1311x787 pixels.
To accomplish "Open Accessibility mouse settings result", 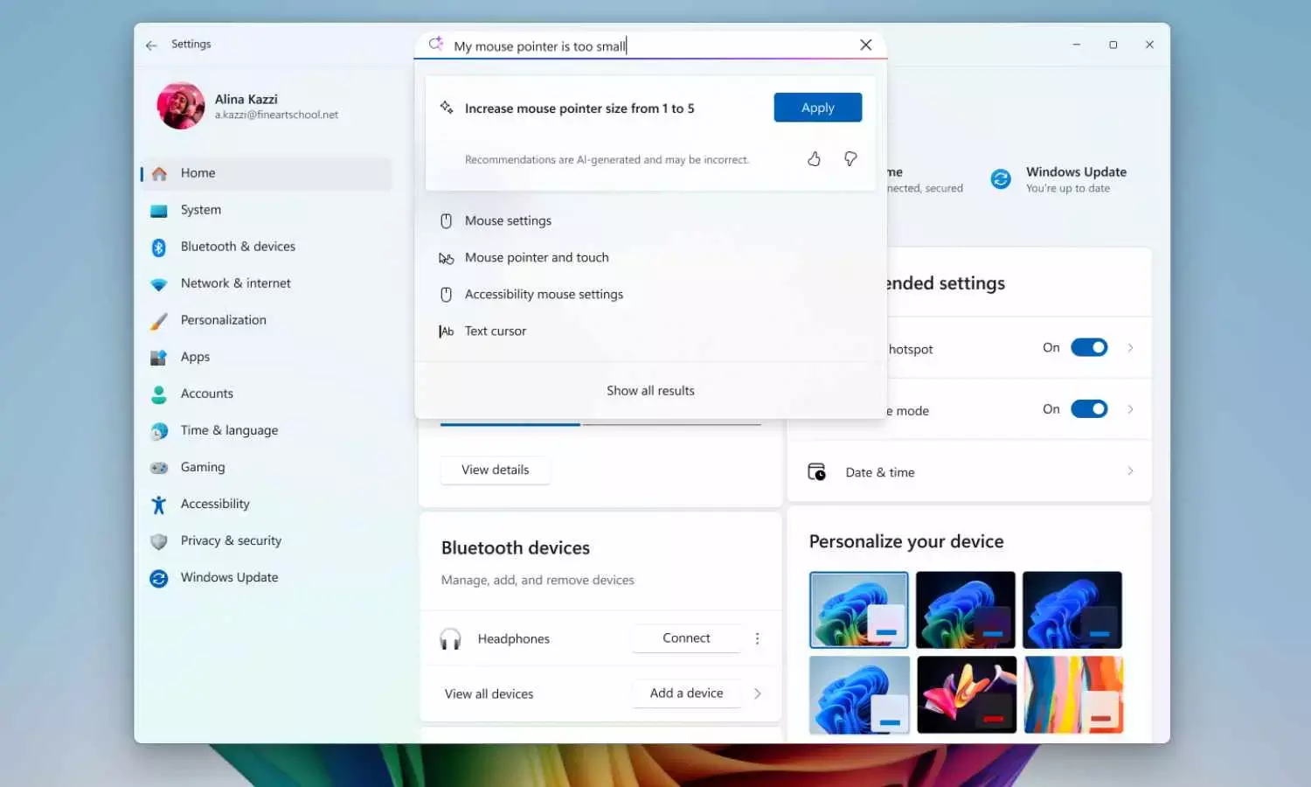I will pyautogui.click(x=544, y=294).
